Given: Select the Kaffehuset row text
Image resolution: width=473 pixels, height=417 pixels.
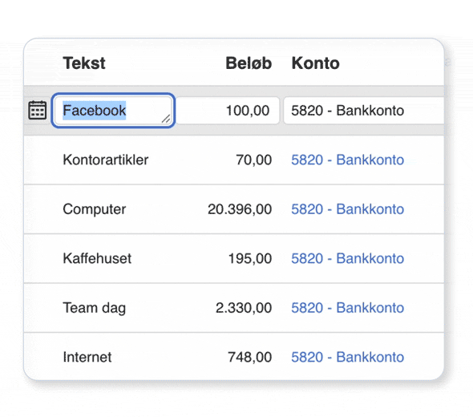Looking at the screenshot, I should click(x=97, y=258).
